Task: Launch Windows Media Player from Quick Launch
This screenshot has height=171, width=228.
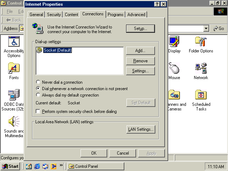Action: click(53, 166)
